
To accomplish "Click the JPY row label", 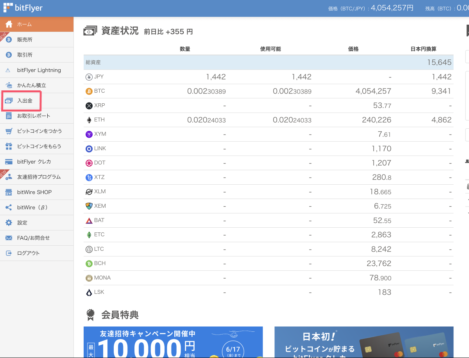I will (x=99, y=77).
